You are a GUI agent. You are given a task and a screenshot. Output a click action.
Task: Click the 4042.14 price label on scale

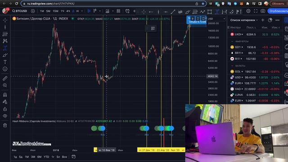tap(213, 76)
